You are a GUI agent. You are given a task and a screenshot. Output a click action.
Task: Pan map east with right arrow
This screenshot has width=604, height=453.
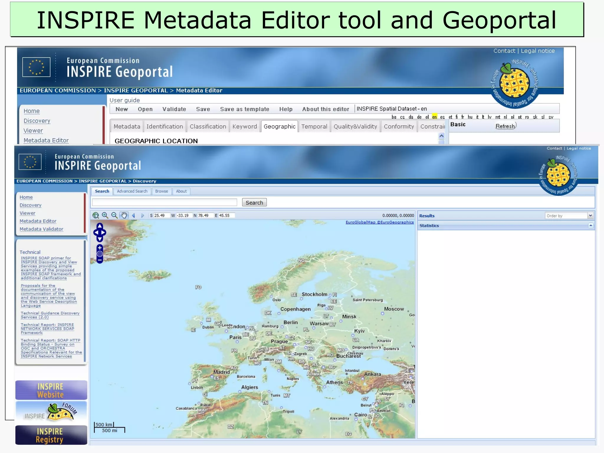(x=104, y=232)
